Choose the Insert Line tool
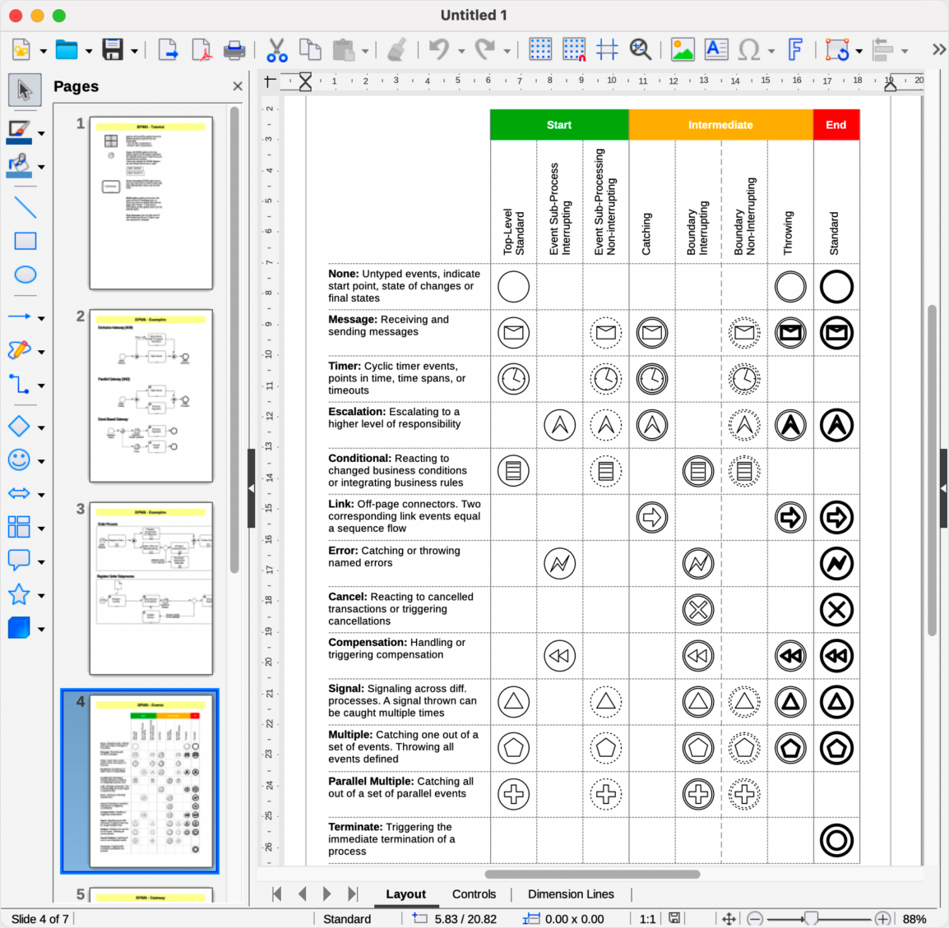Viewport: 949px width, 928px height. 25,207
